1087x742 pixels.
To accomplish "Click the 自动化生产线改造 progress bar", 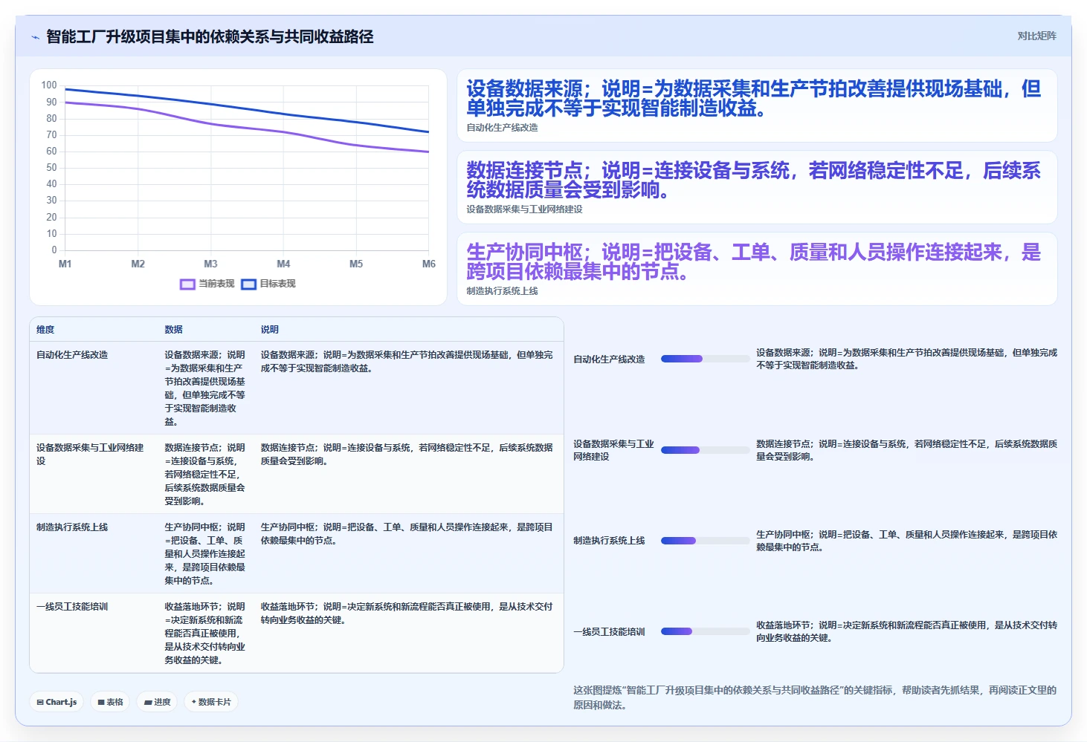I will (x=705, y=359).
